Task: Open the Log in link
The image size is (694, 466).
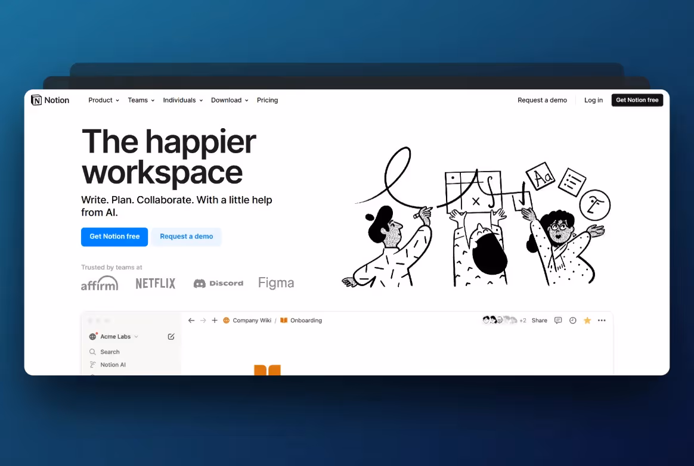Action: click(593, 100)
